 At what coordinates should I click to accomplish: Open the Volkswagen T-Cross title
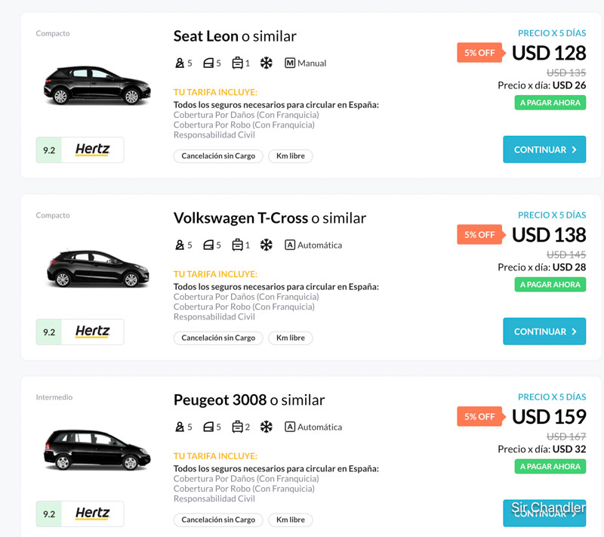pos(241,218)
